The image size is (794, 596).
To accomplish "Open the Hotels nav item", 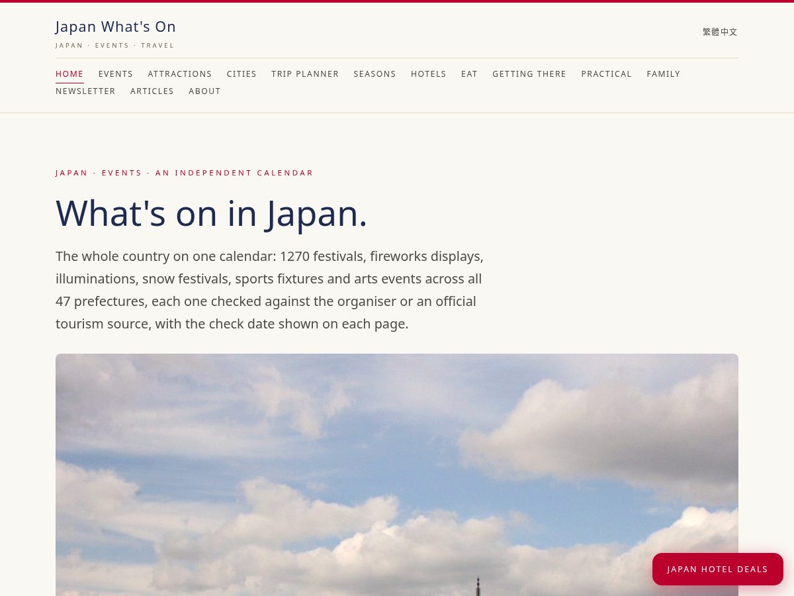I will [429, 74].
